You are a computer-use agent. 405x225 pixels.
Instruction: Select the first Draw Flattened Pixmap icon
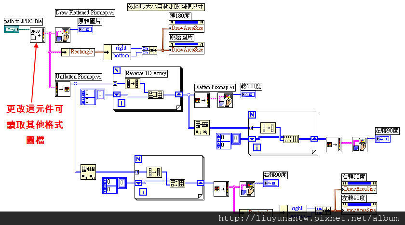pyautogui.click(x=63, y=35)
